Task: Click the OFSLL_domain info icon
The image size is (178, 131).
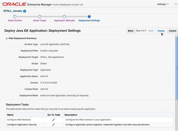Action: [25, 11]
